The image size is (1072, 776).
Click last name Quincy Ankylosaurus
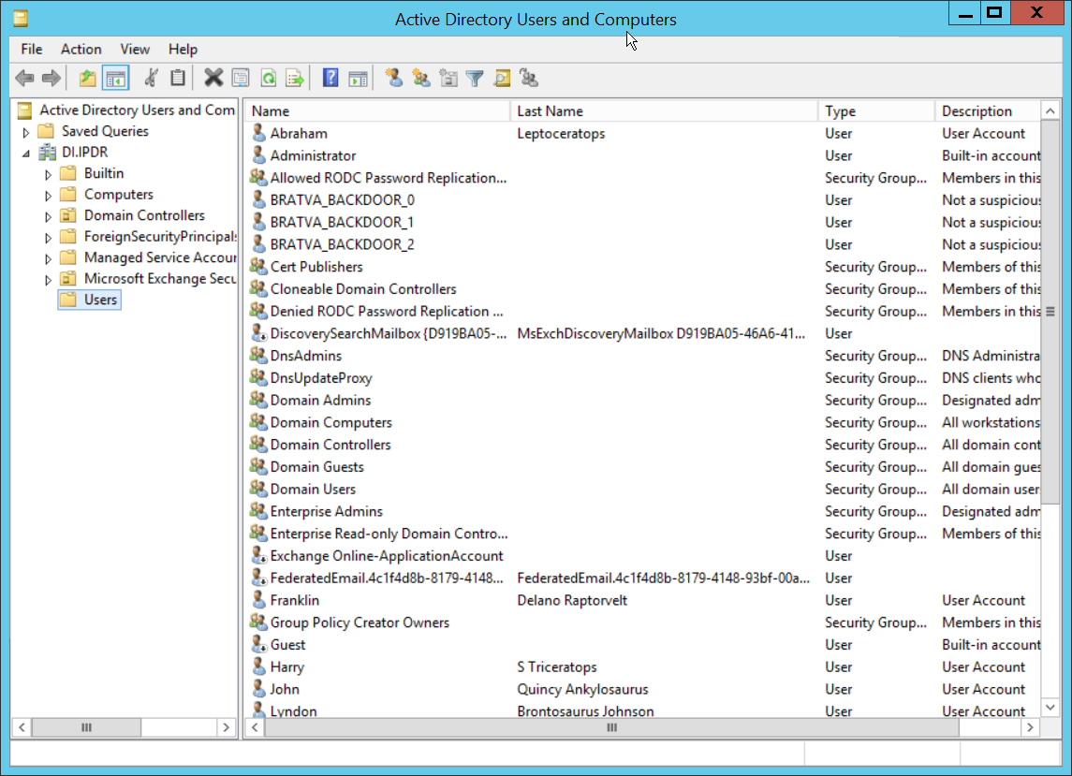tap(582, 689)
